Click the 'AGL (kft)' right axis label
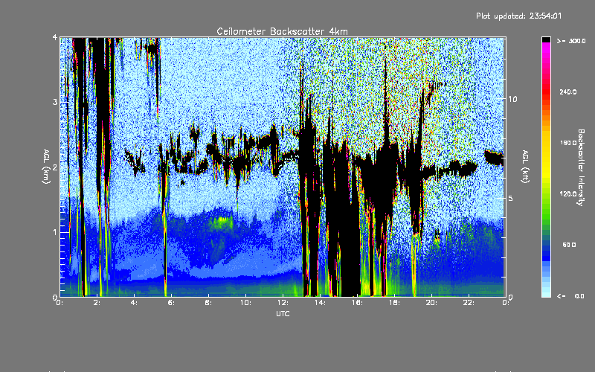Viewport: 595px width, 372px height. (x=525, y=167)
